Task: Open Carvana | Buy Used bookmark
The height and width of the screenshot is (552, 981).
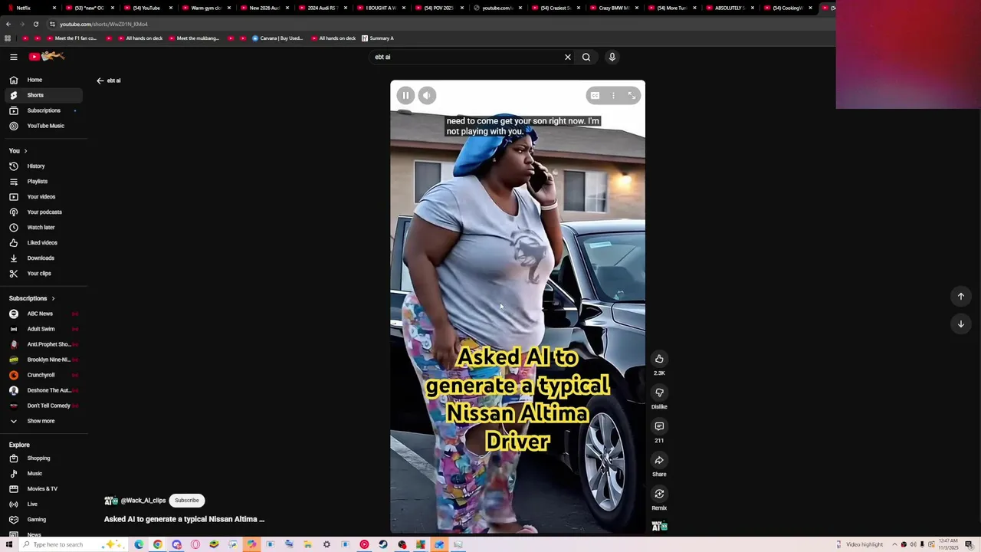Action: 277,38
